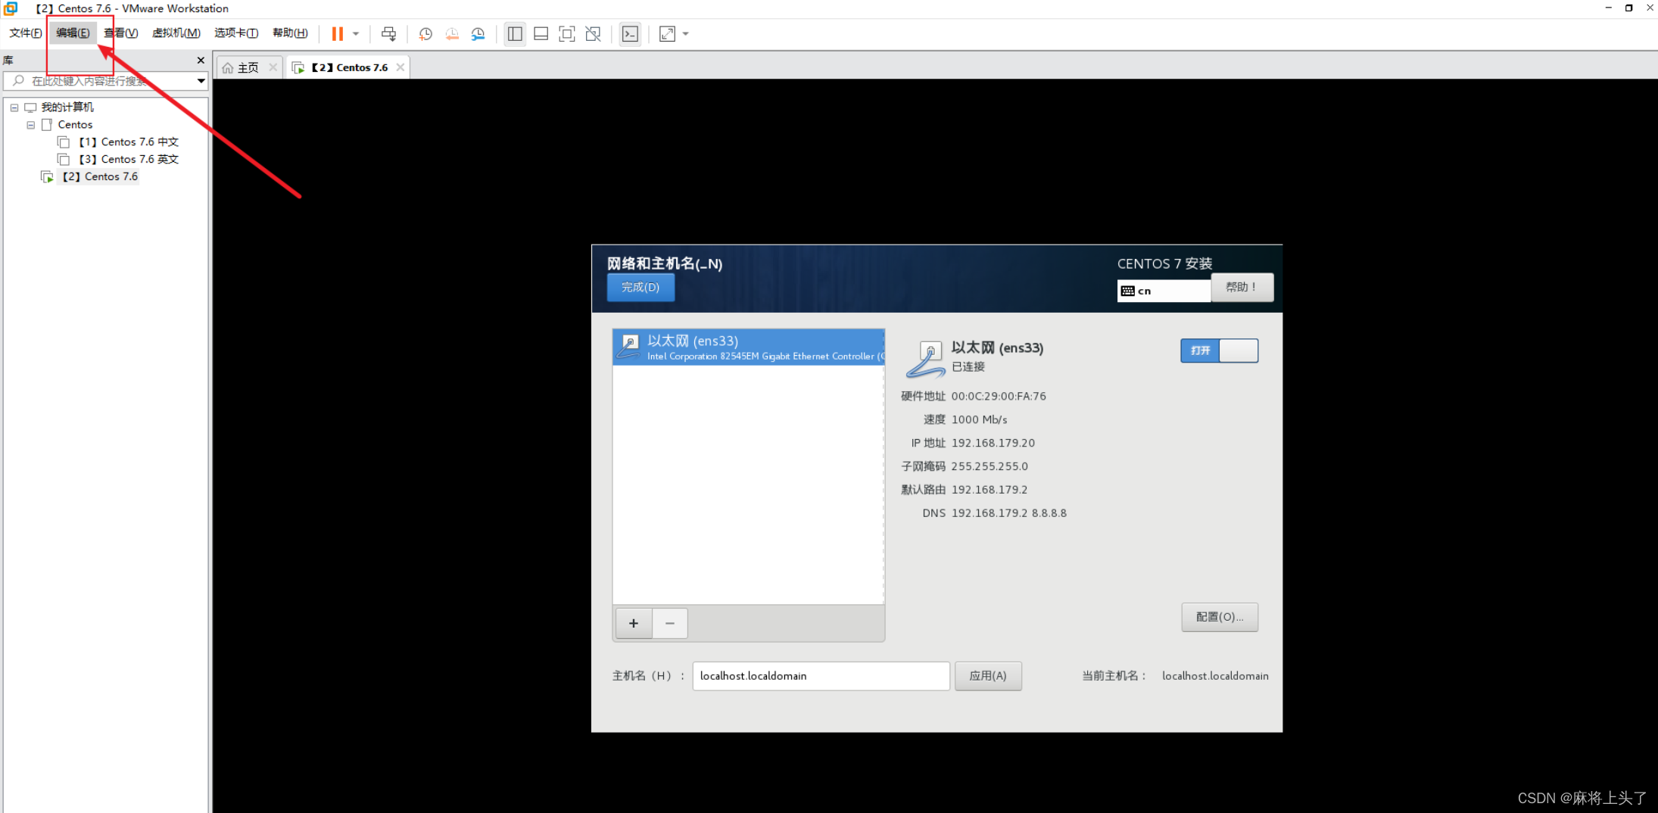
Task: Open the 编辑(E) menu
Action: (73, 33)
